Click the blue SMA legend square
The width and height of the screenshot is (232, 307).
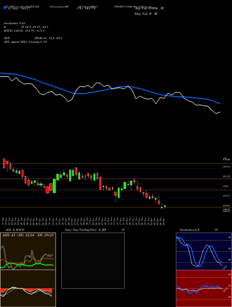(x=5, y=7)
